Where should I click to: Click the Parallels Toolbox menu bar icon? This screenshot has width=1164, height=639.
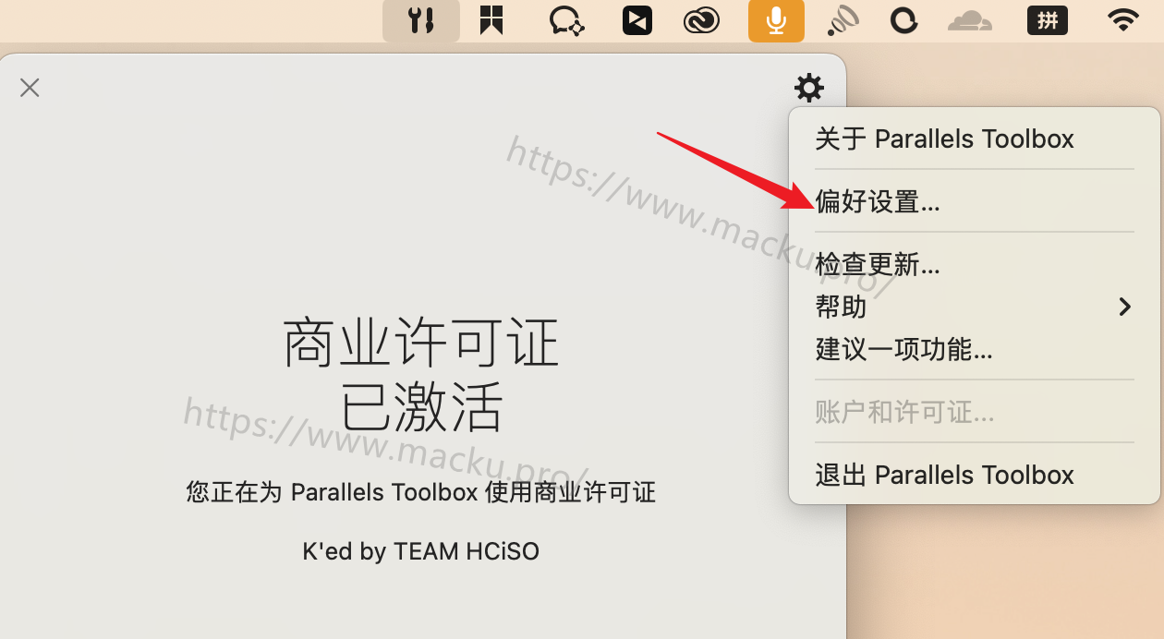(421, 20)
